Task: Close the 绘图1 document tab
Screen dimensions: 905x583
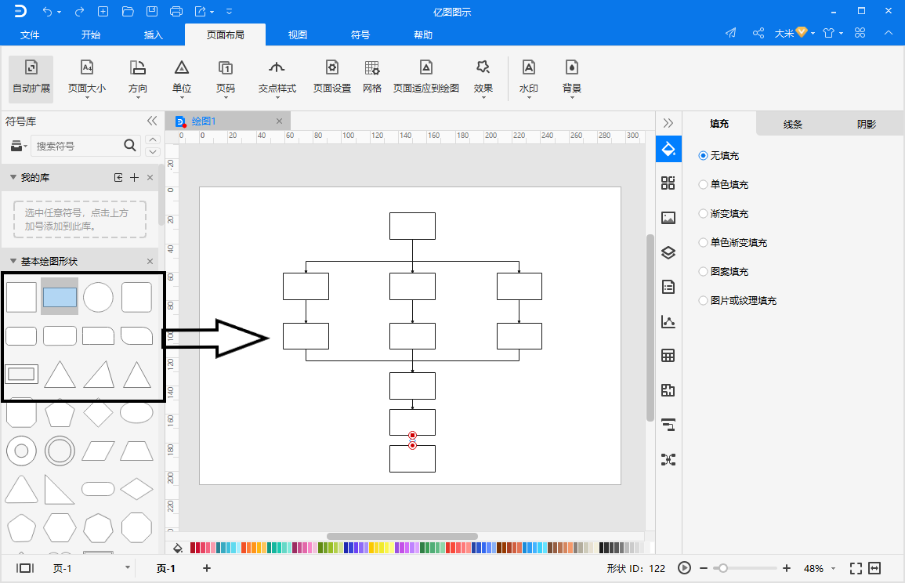Action: tap(280, 121)
